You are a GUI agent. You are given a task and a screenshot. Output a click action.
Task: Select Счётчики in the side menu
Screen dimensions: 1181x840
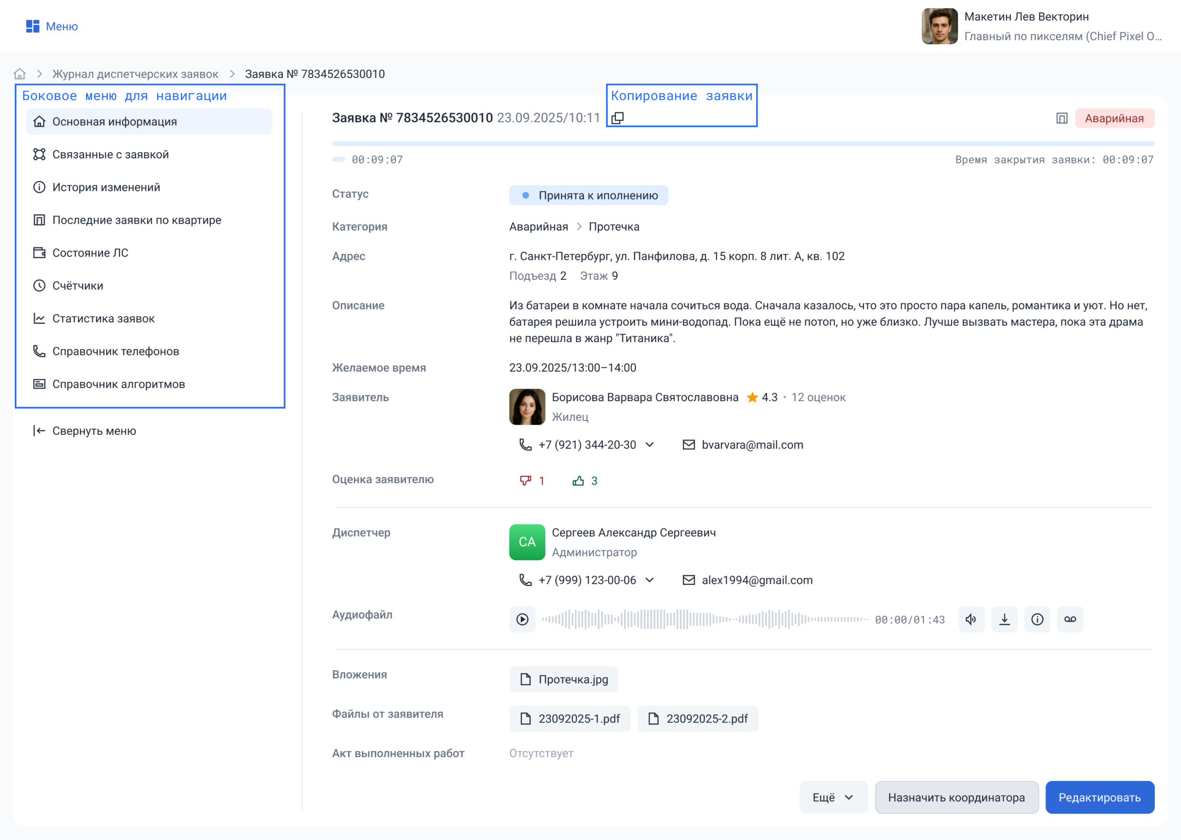point(78,286)
